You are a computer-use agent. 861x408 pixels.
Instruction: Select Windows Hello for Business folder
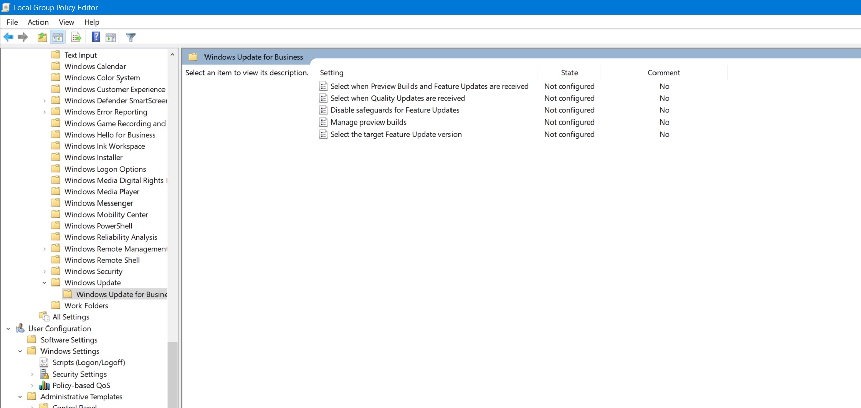click(x=110, y=135)
